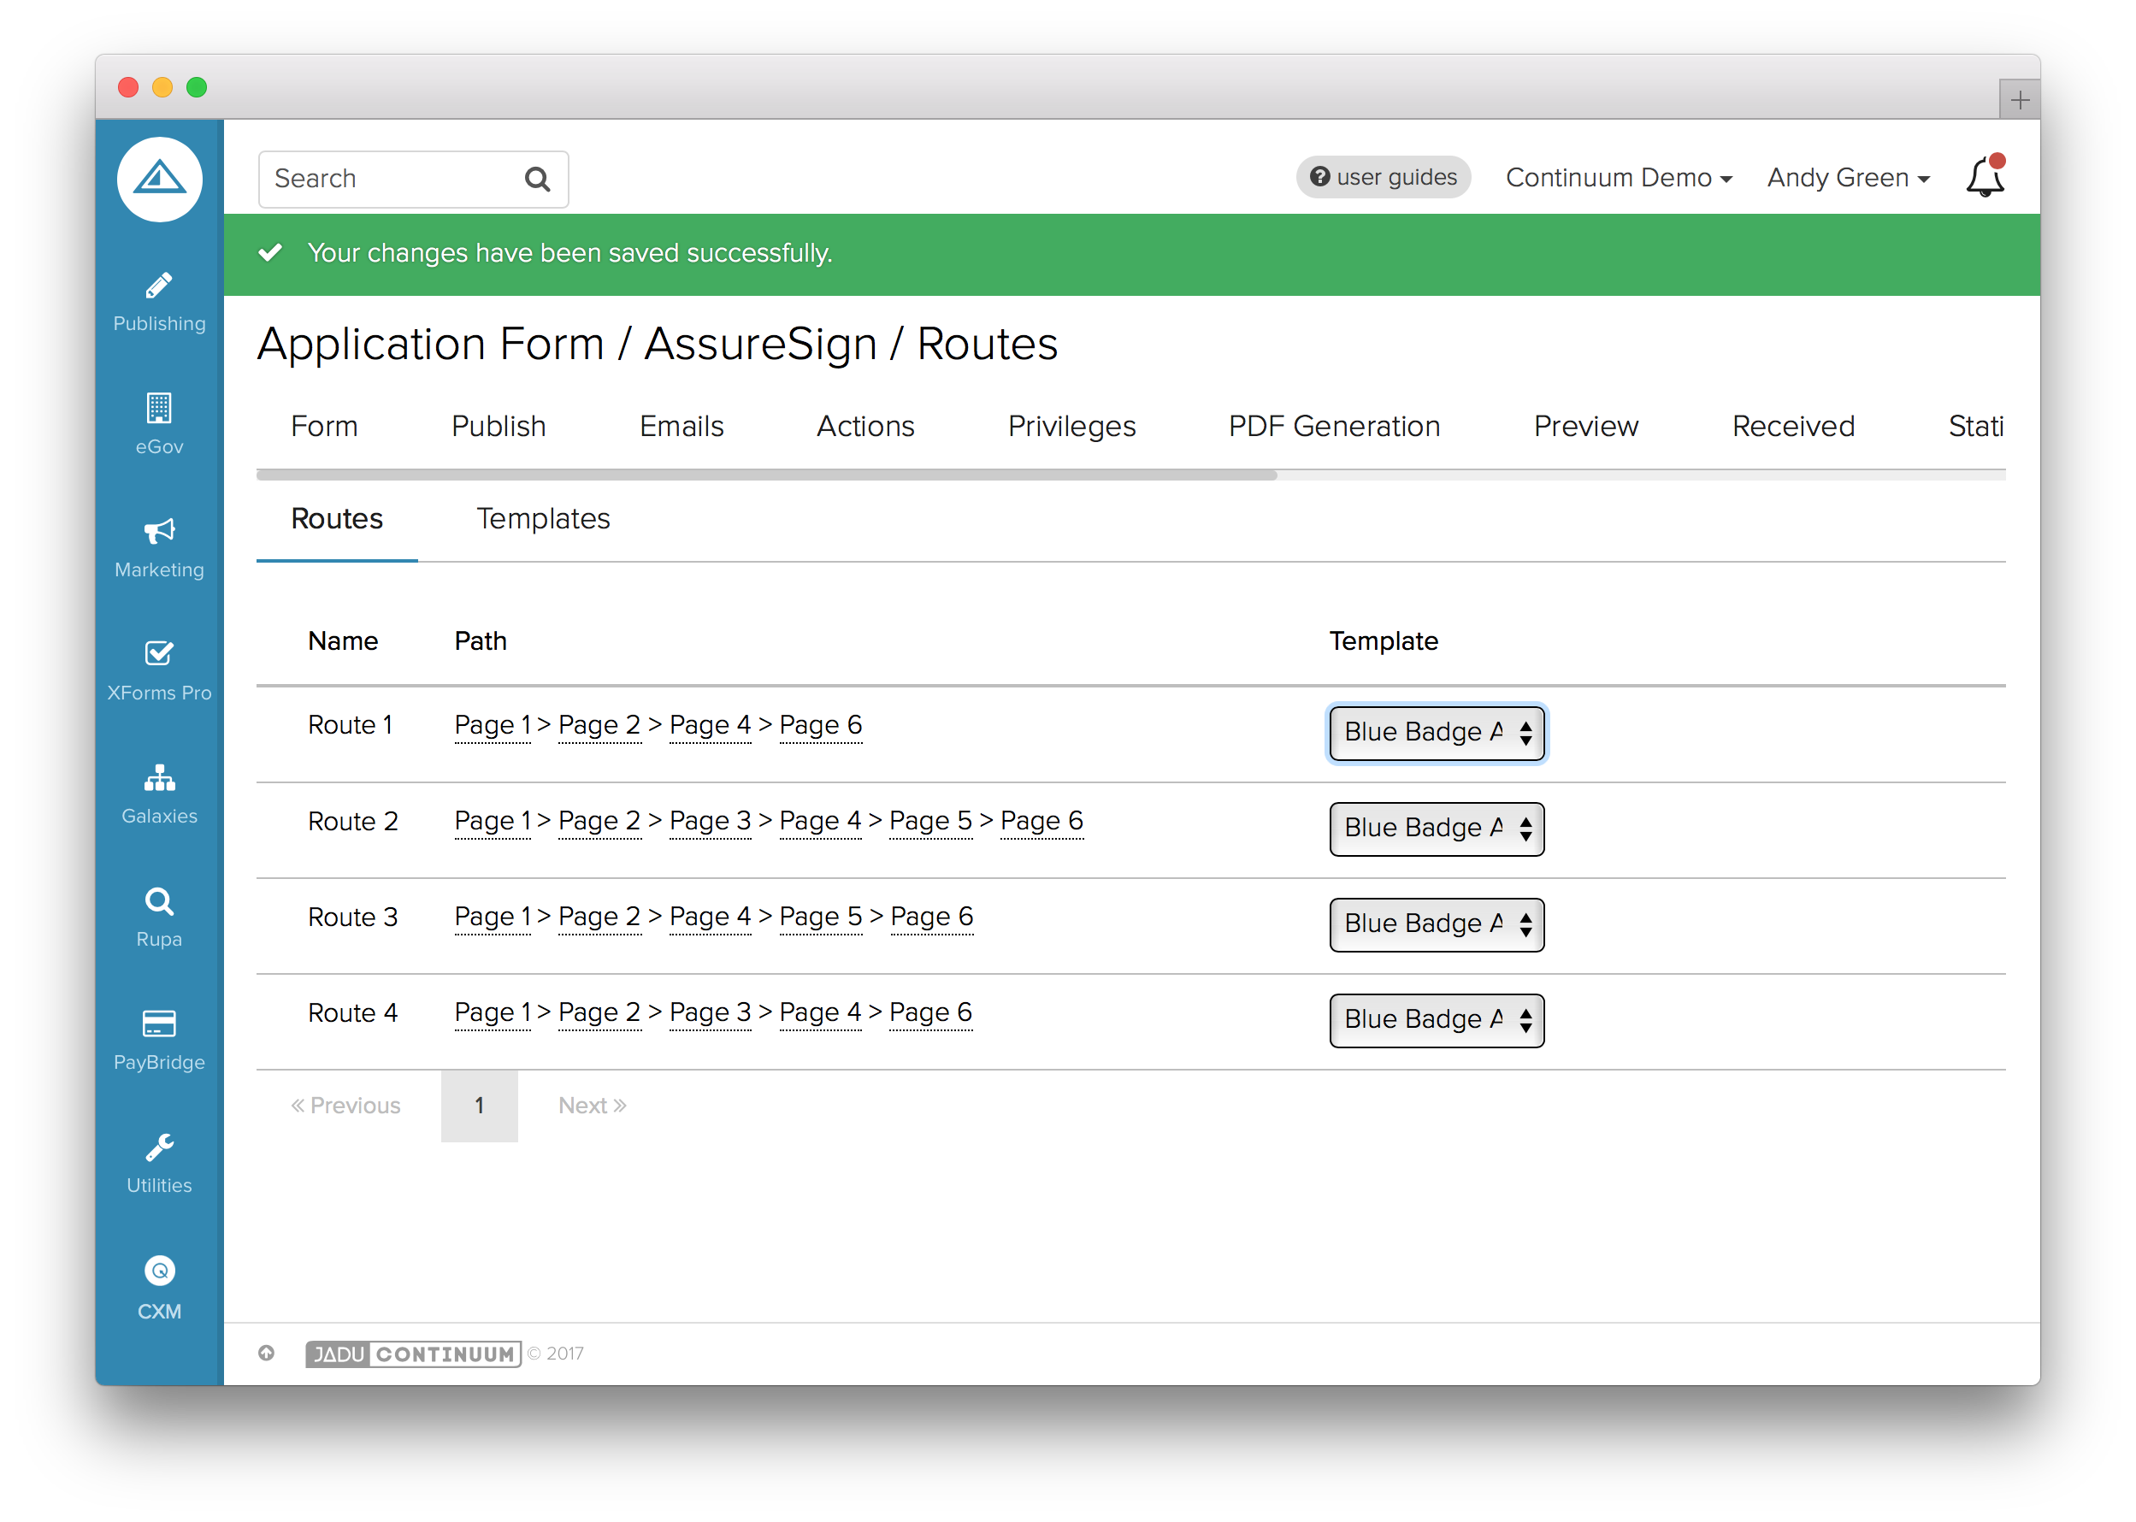The height and width of the screenshot is (1522, 2136).
Task: Switch to the Templates tab
Action: [543, 518]
